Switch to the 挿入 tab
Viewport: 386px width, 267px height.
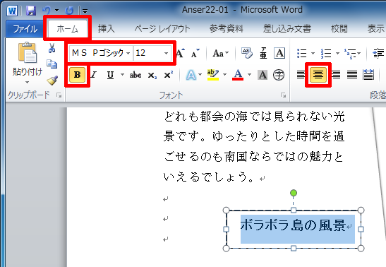point(107,28)
